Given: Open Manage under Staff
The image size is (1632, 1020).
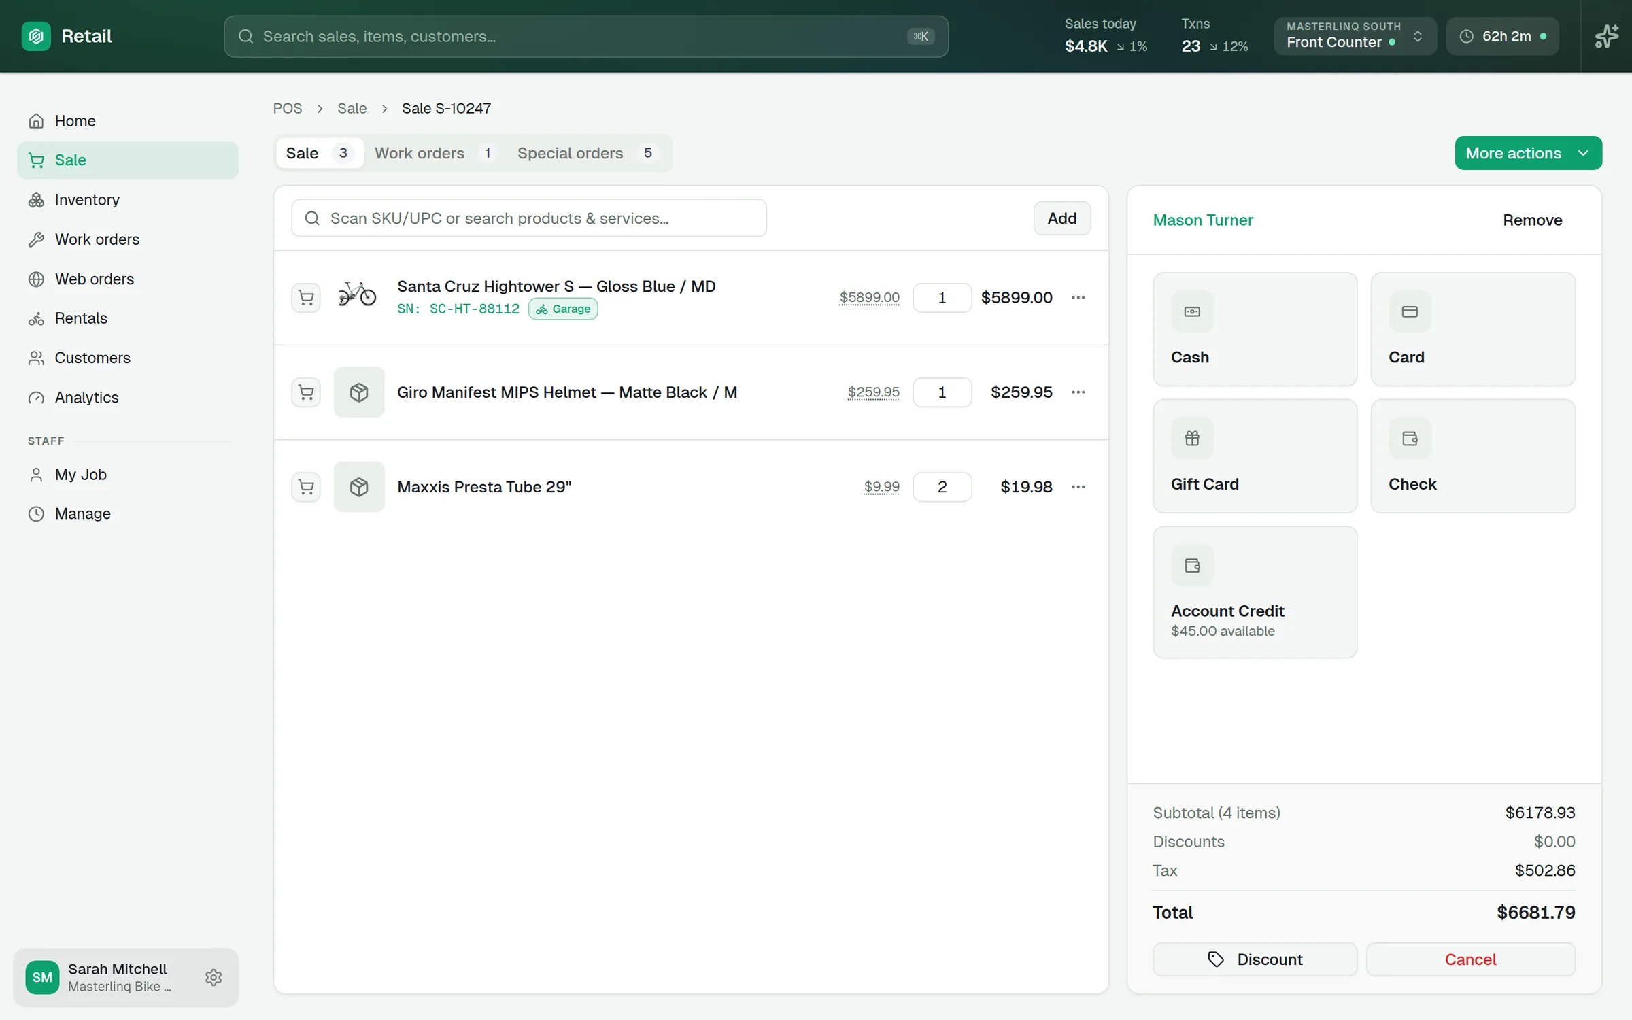Looking at the screenshot, I should point(128,514).
